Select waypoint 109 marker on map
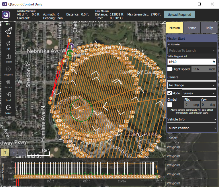This screenshot has height=187, width=219. click(137, 79)
